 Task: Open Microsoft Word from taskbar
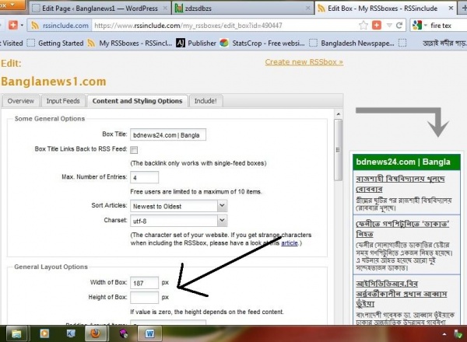tap(149, 333)
